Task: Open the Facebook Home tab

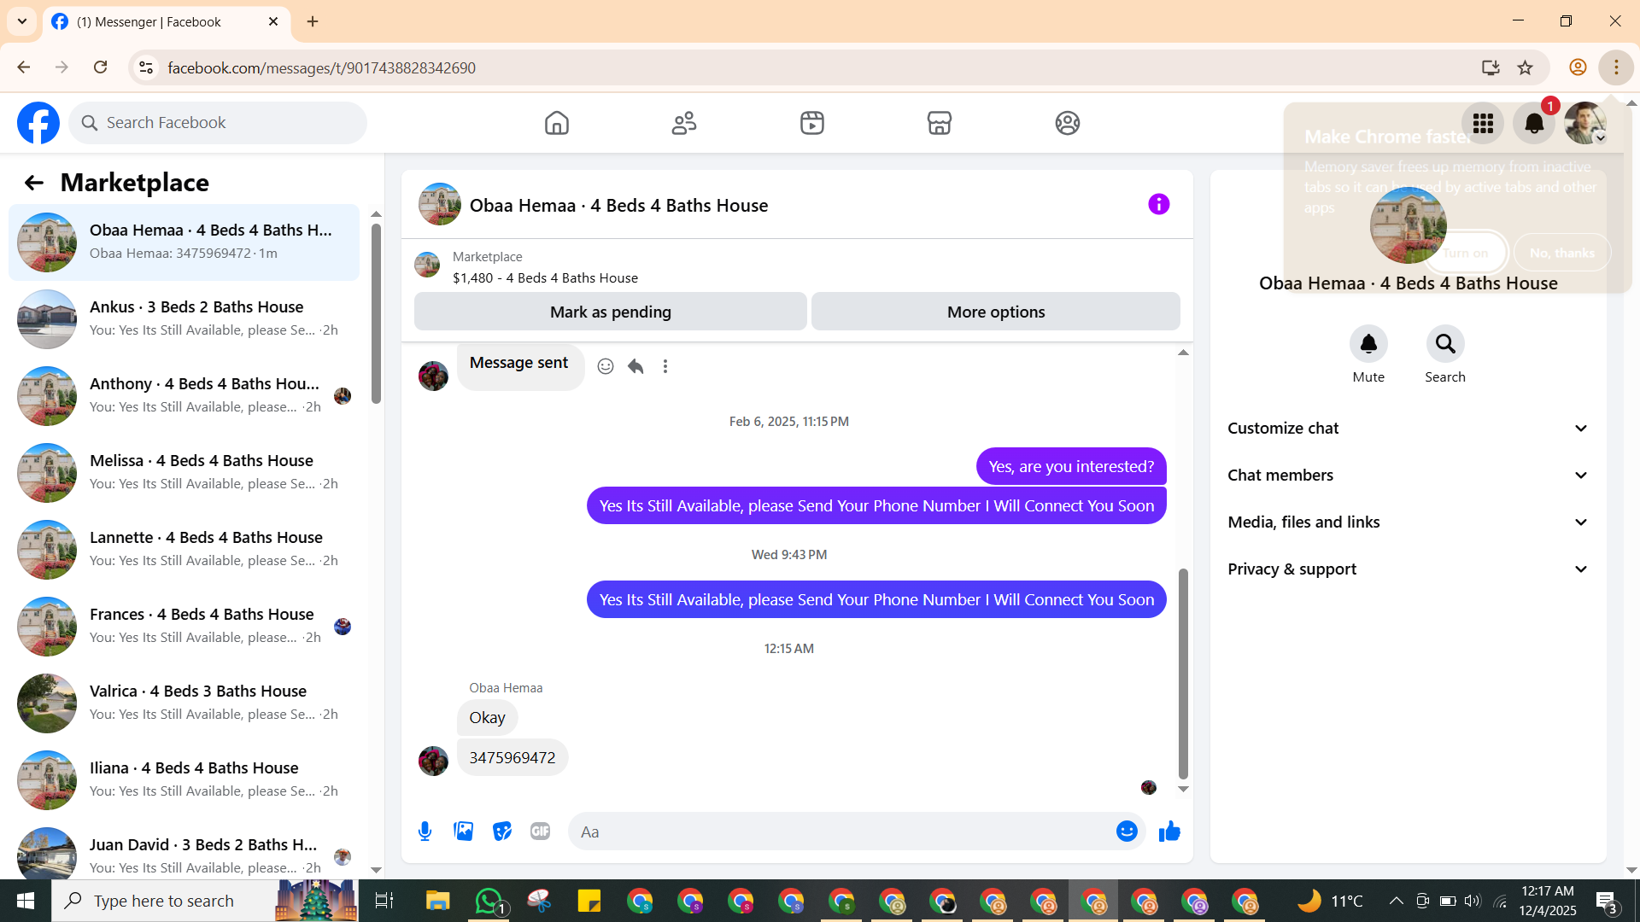Action: 556,123
